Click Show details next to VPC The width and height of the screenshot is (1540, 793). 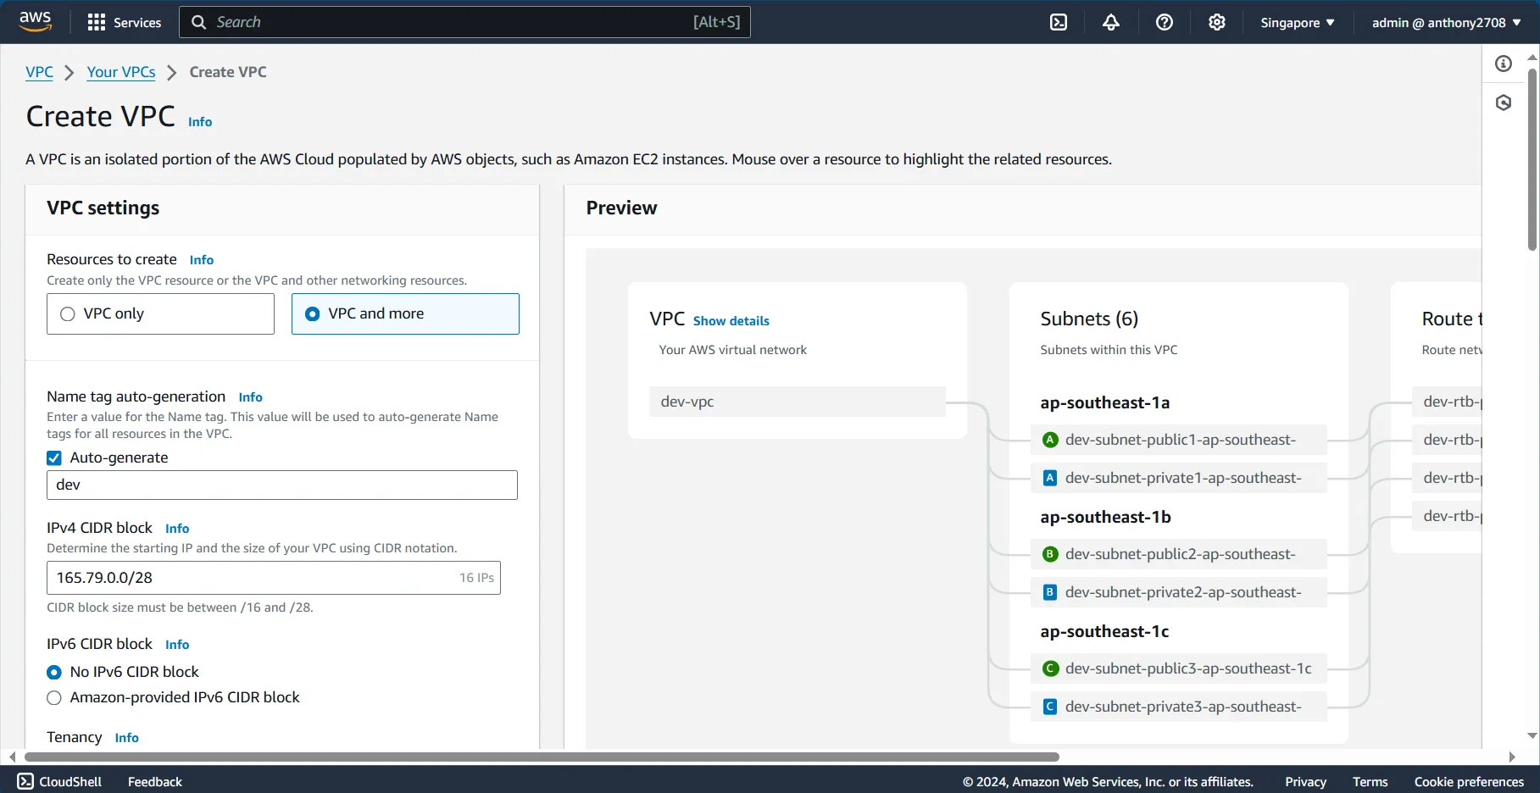click(x=731, y=321)
